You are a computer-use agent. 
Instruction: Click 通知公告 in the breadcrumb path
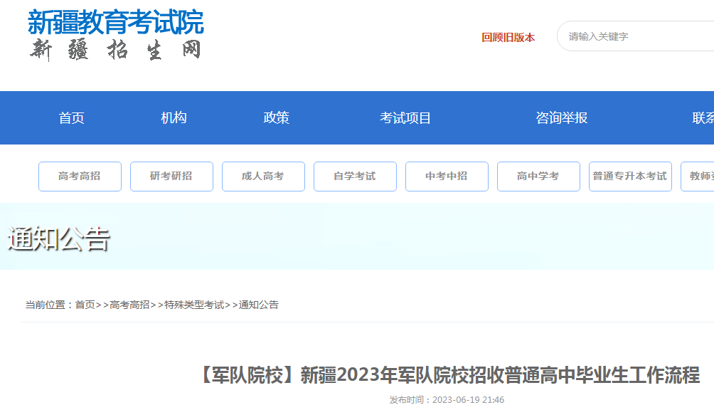pyautogui.click(x=258, y=305)
